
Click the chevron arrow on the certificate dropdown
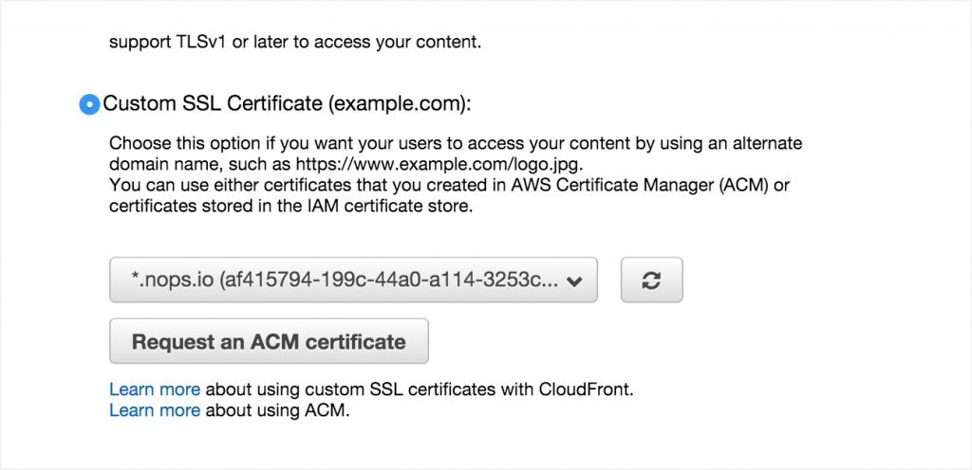tap(574, 281)
